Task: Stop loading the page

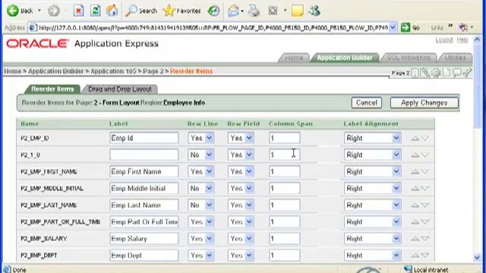Action: 78,11
